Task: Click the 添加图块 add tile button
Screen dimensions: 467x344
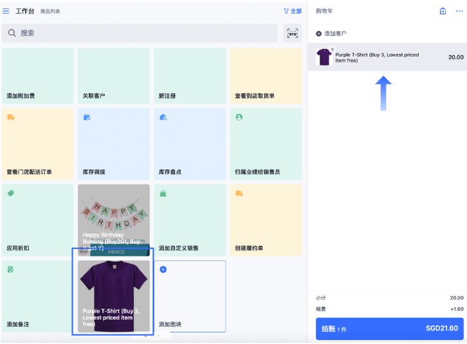Action: [189, 296]
